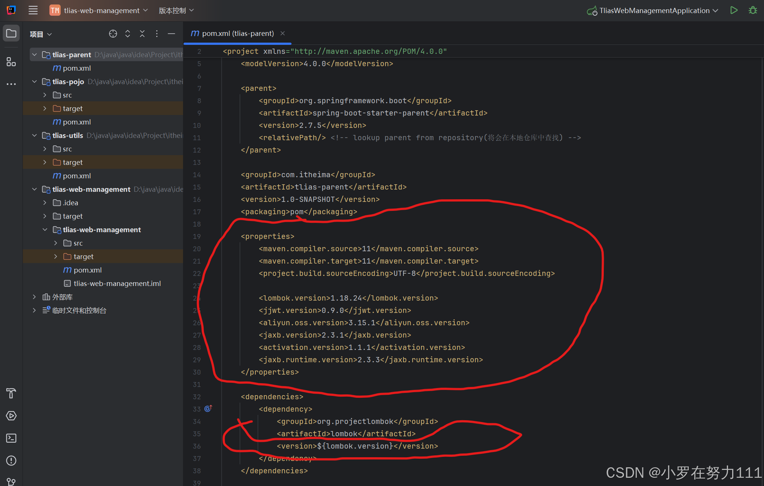
Task: Open the Terminal tool window icon
Action: pos(11,438)
